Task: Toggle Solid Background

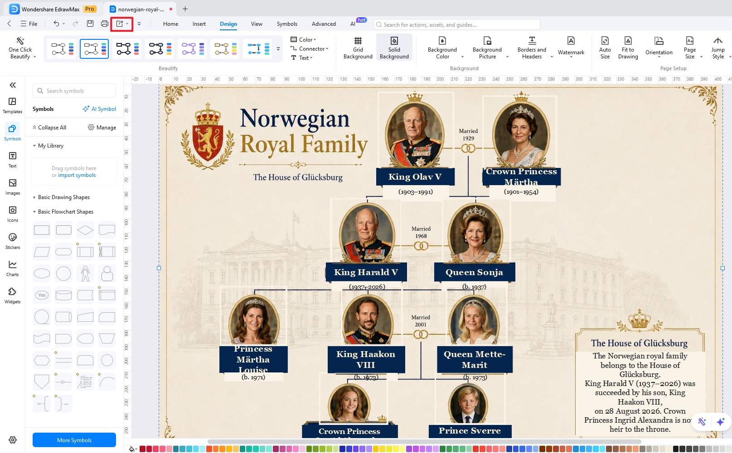Action: click(394, 47)
